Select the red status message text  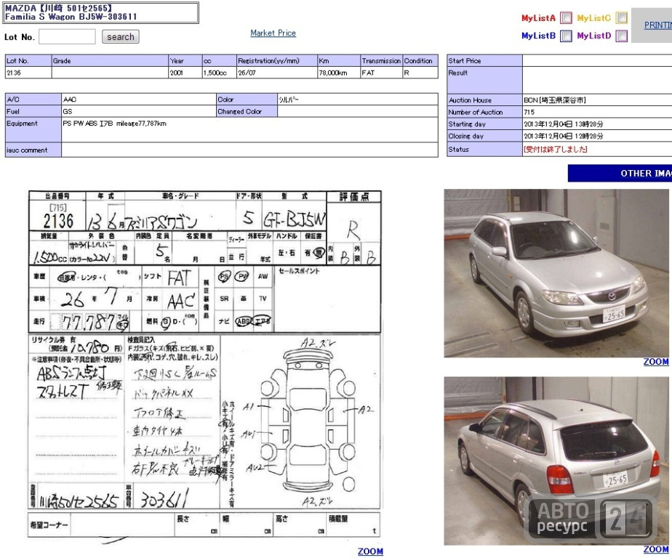pyautogui.click(x=556, y=150)
